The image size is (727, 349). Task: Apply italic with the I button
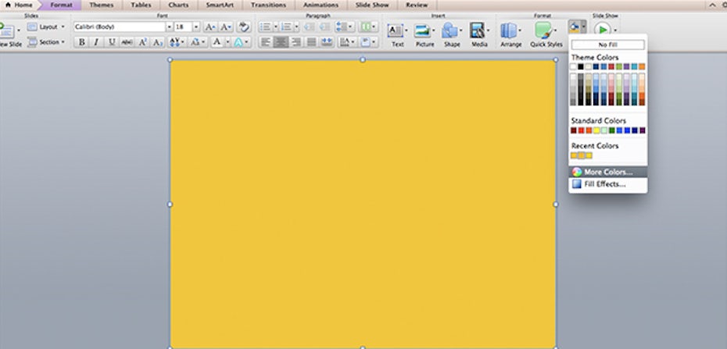tap(96, 42)
